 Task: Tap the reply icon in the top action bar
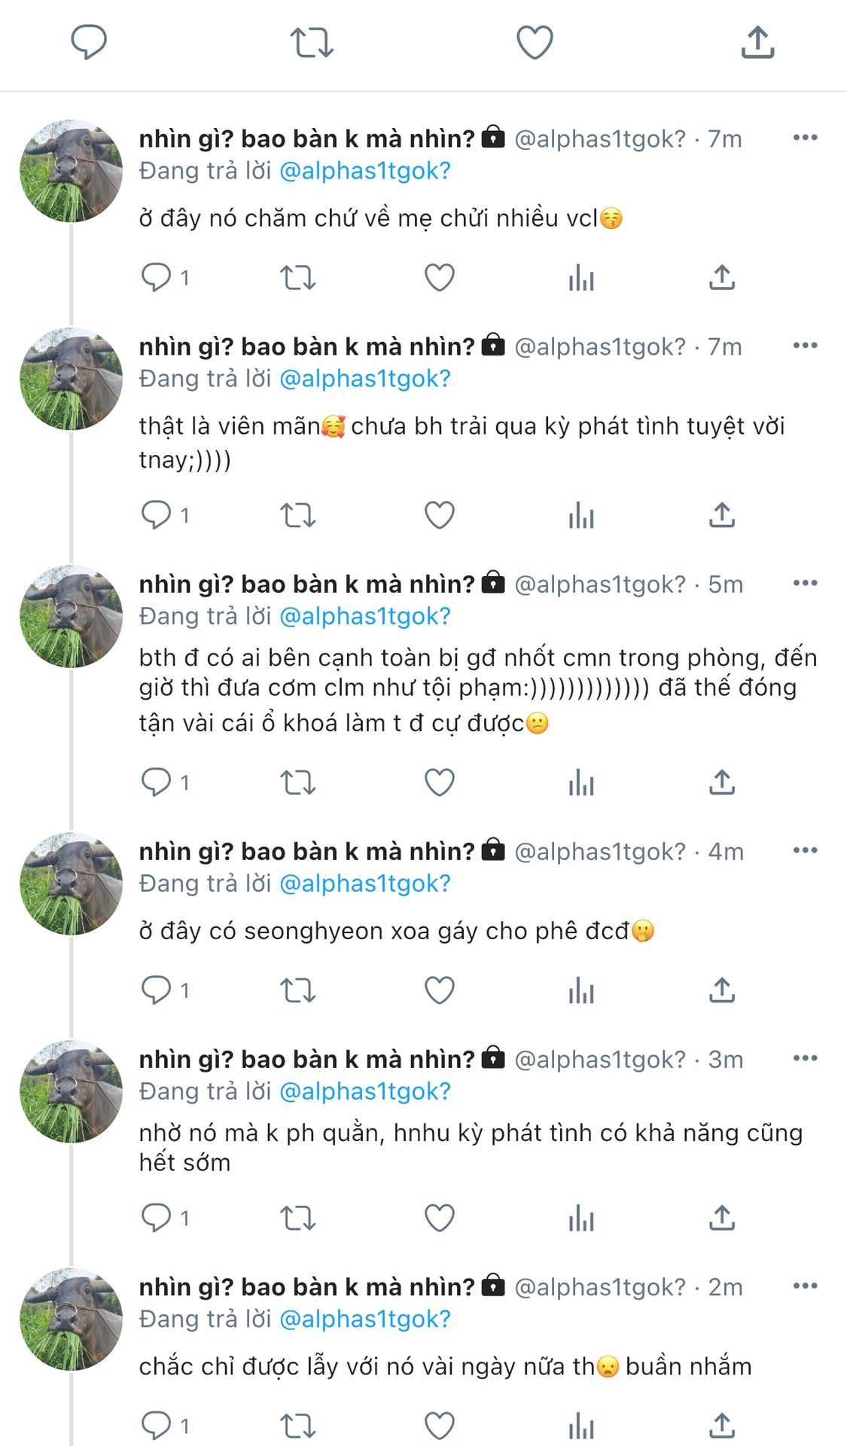click(89, 42)
